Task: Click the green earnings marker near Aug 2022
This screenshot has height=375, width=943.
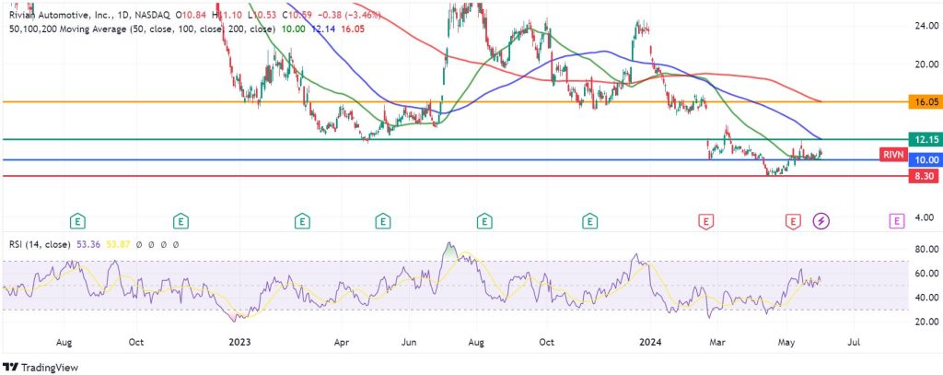Action: [x=79, y=221]
